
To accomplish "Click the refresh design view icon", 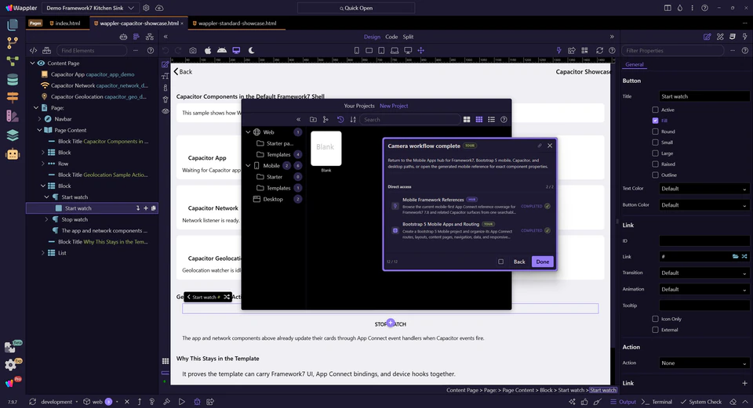I will tap(599, 50).
